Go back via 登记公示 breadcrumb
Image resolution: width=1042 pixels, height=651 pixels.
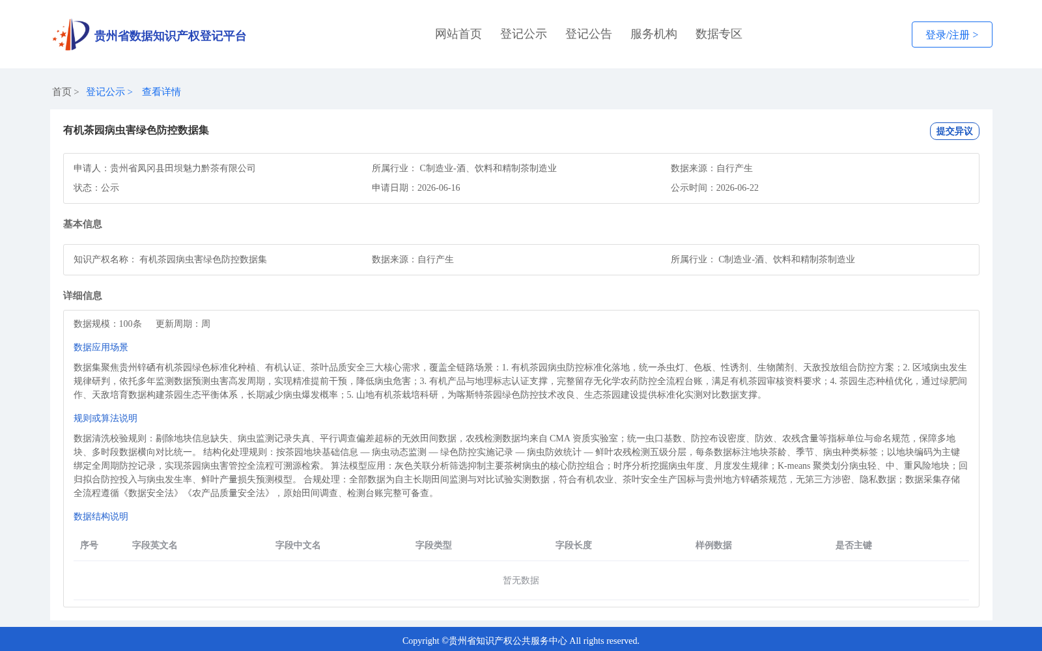point(106,92)
